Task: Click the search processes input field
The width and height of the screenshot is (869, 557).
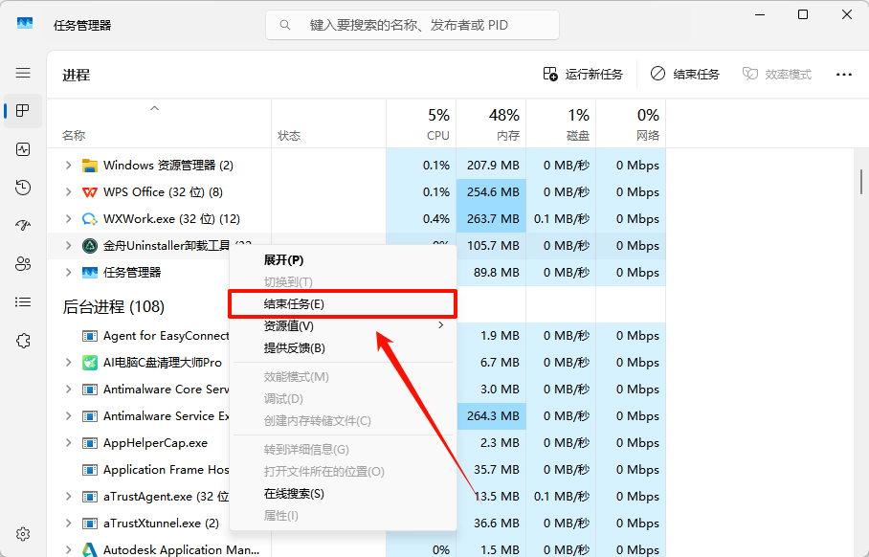Action: point(412,24)
